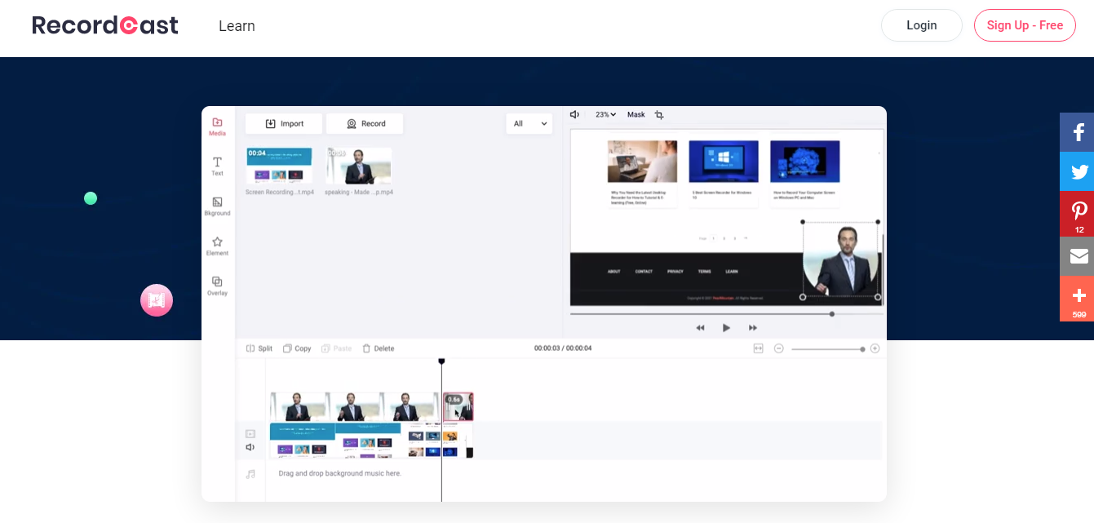The image size is (1094, 523).
Task: Click the PRIVACY link in preview footer
Action: coord(675,272)
